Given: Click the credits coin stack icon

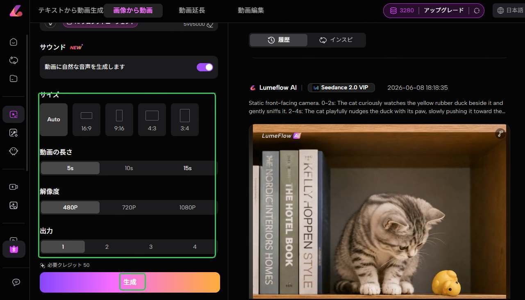Looking at the screenshot, I should 393,11.
